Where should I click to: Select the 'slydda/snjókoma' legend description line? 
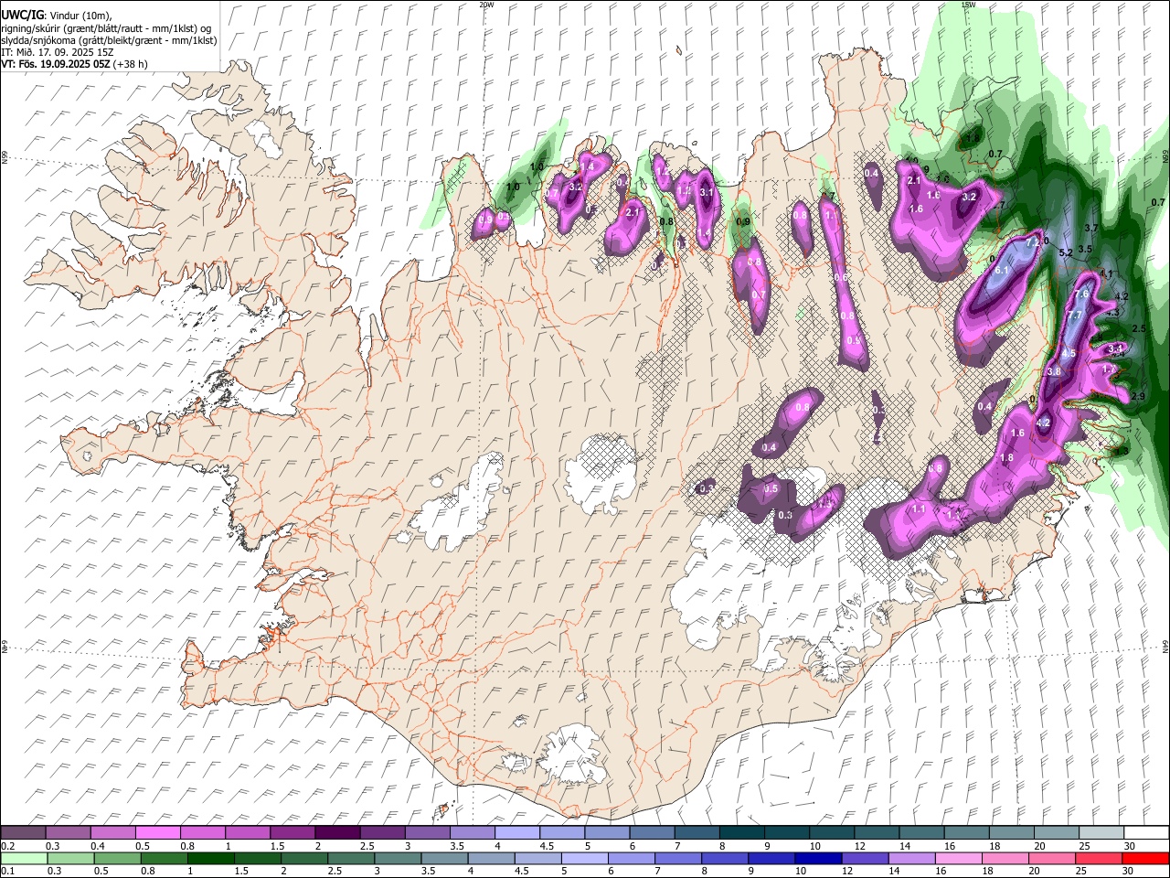109,40
